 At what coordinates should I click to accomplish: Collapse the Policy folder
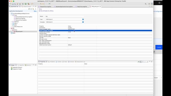[x=11, y=30]
